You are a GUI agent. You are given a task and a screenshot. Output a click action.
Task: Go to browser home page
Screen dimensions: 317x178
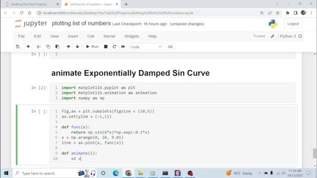pos(30,13)
